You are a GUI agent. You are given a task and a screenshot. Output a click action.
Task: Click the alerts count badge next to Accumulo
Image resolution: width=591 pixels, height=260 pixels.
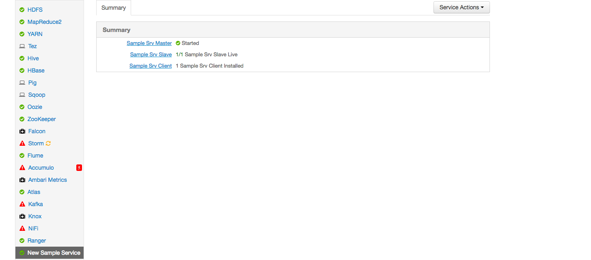(79, 167)
